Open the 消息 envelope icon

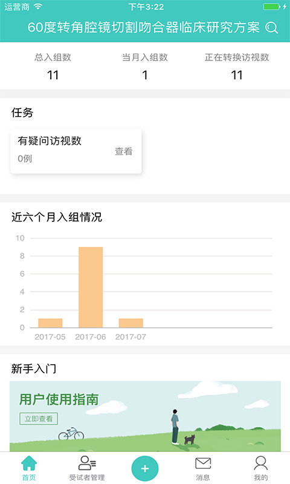203,463
